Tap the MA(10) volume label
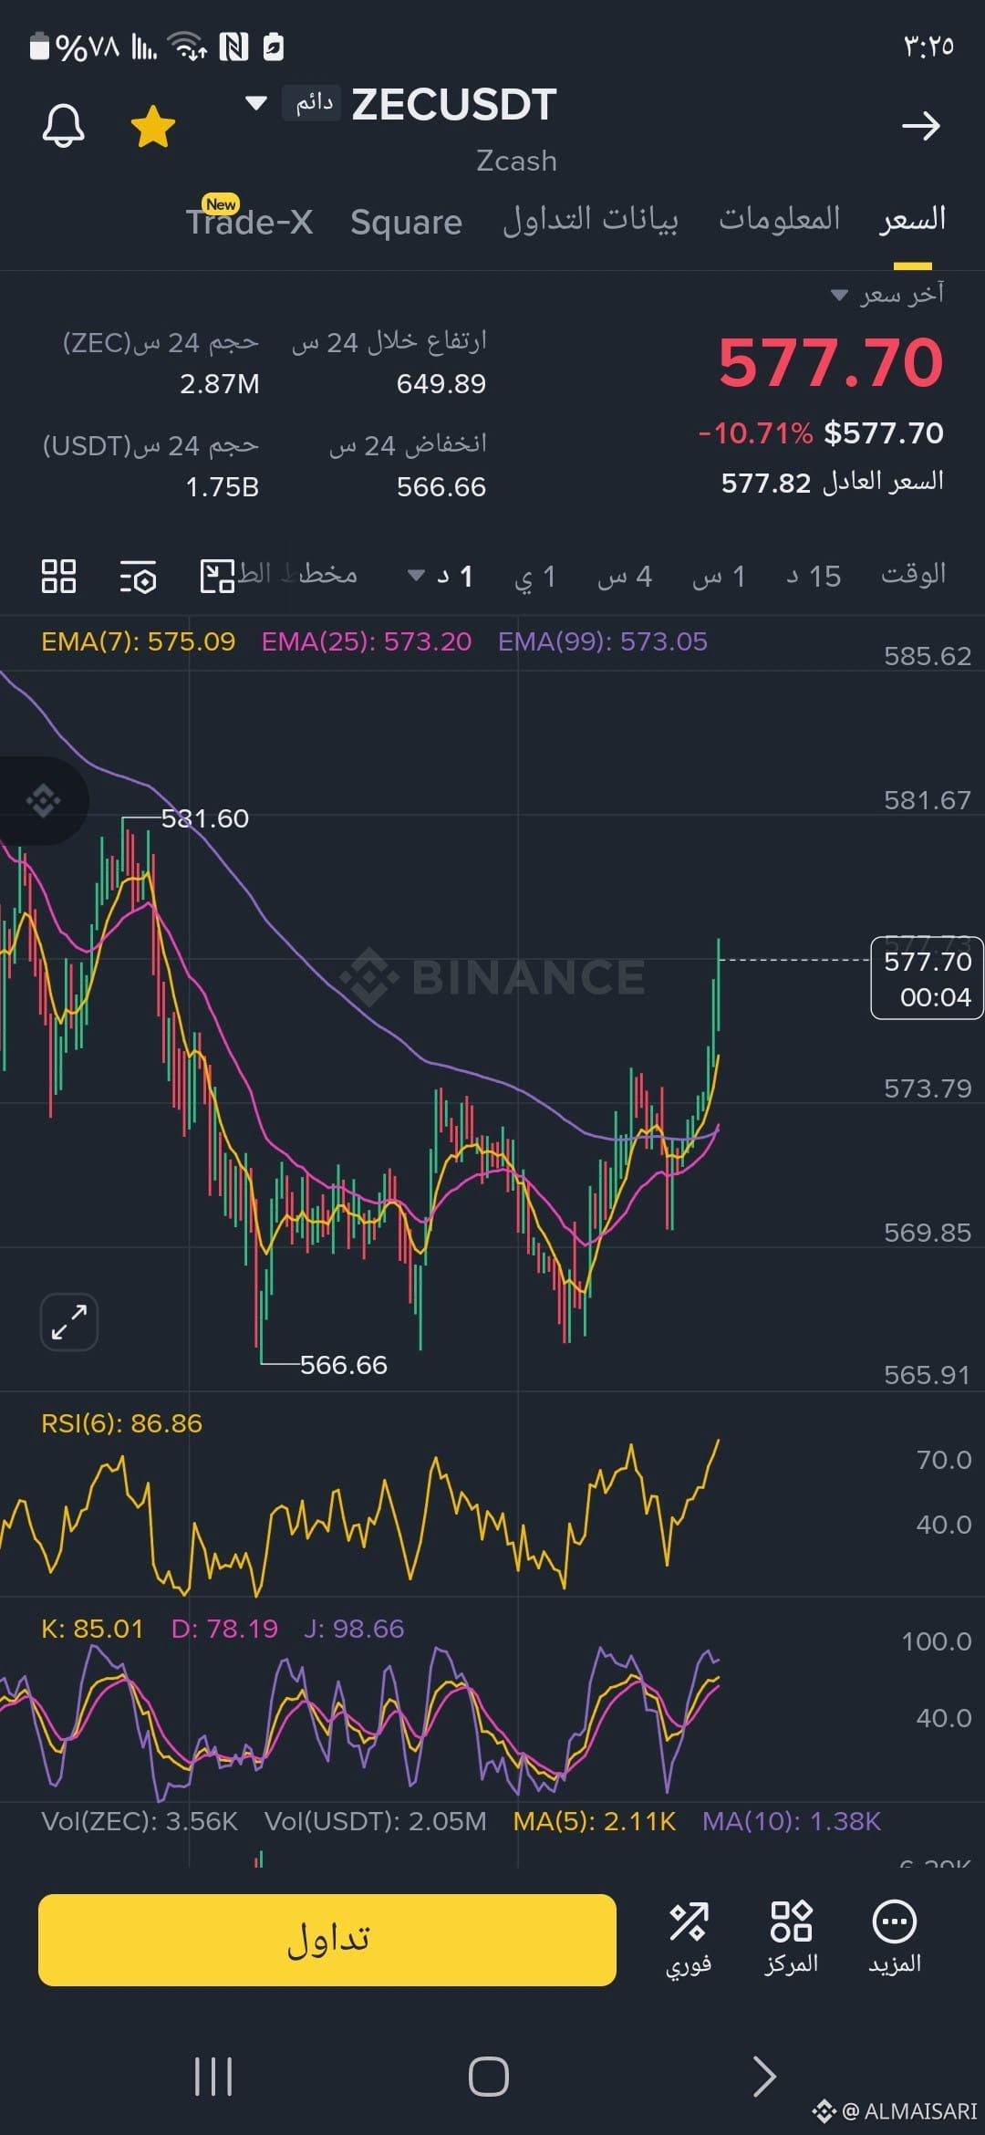985x2135 pixels. [x=792, y=1821]
